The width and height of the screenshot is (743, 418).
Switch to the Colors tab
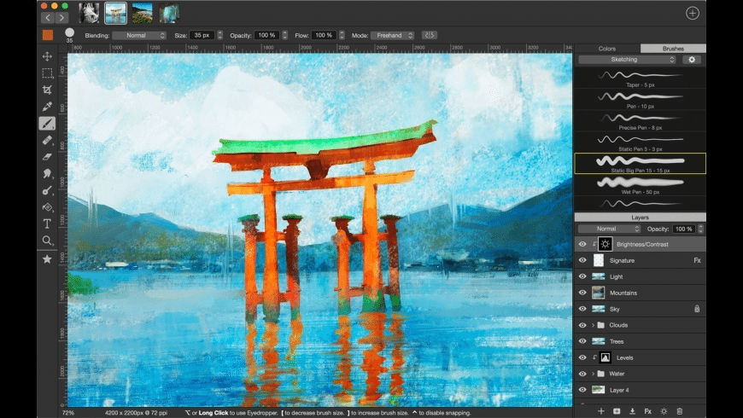click(x=607, y=49)
